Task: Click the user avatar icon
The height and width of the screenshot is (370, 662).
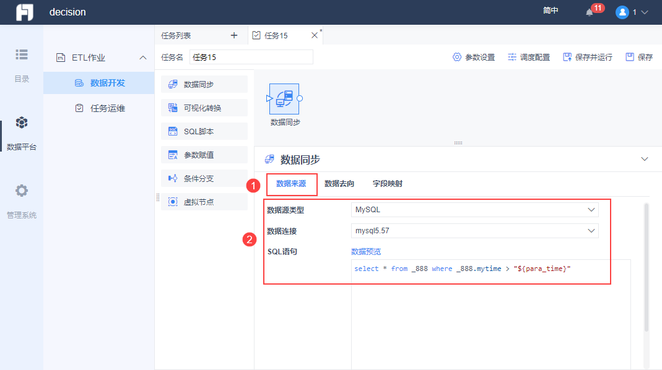Action: click(622, 12)
